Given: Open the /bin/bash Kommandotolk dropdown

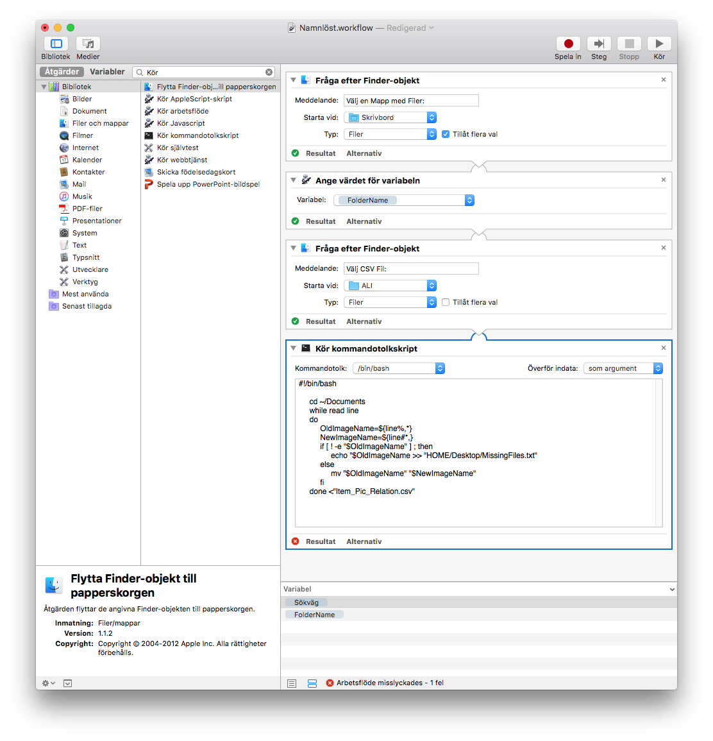Looking at the screenshot, I should pyautogui.click(x=399, y=369).
